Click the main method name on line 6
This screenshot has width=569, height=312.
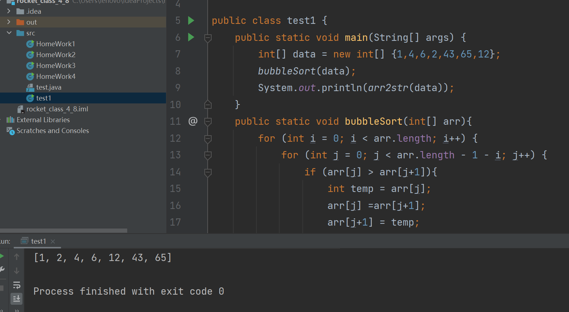click(x=356, y=38)
